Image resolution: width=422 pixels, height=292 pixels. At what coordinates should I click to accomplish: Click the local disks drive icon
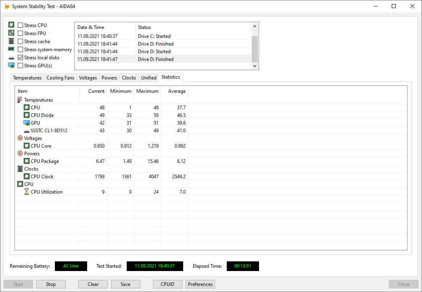pos(11,58)
